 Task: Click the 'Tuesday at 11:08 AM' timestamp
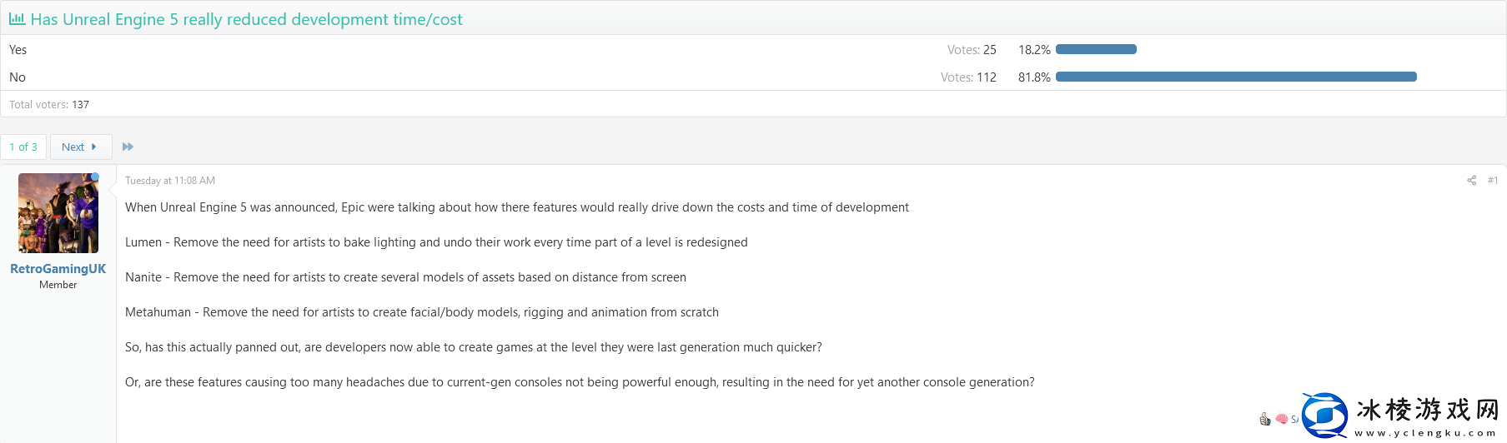coord(170,181)
